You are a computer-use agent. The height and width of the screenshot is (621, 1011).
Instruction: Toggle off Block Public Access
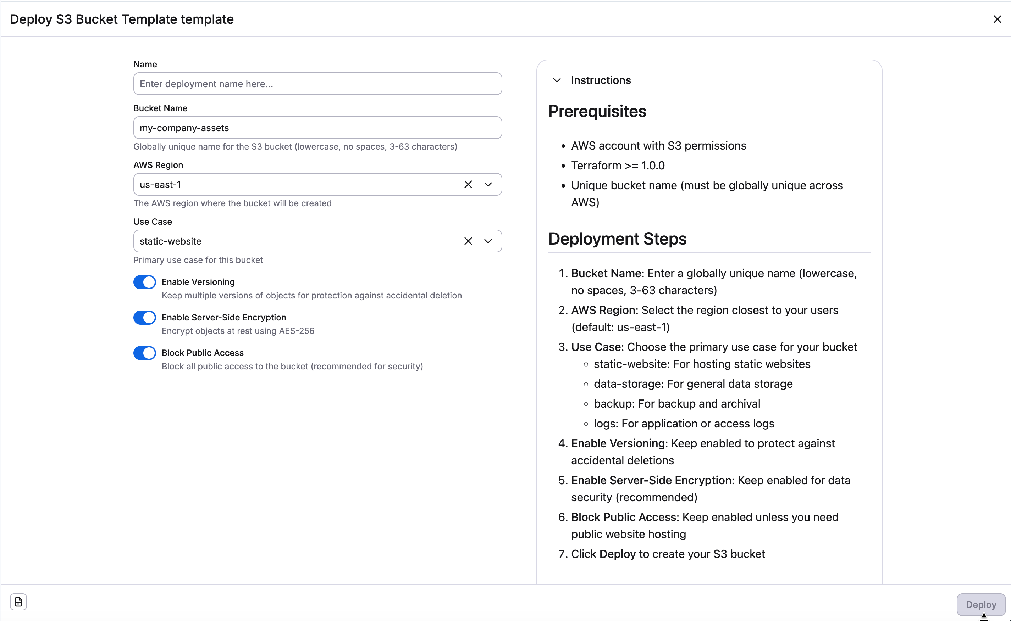coord(144,353)
